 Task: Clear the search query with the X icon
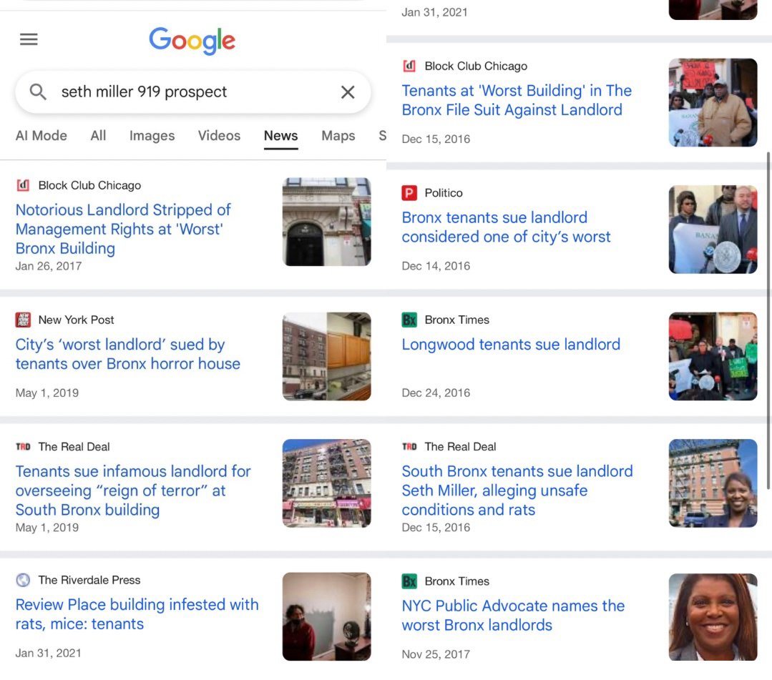point(348,92)
